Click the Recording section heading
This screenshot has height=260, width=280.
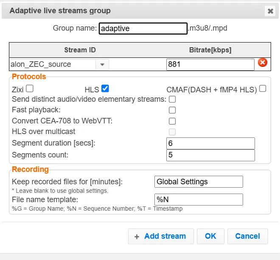[30, 169]
